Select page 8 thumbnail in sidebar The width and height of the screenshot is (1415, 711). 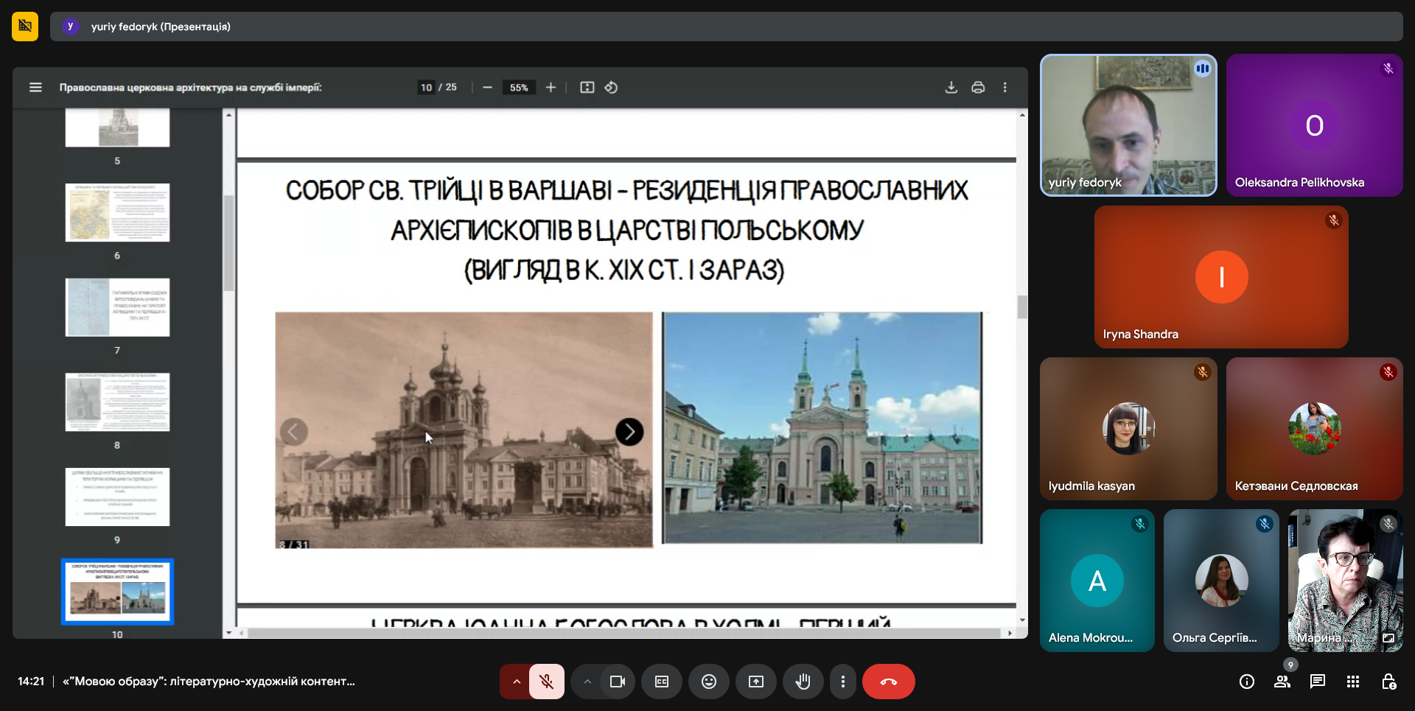tap(117, 402)
